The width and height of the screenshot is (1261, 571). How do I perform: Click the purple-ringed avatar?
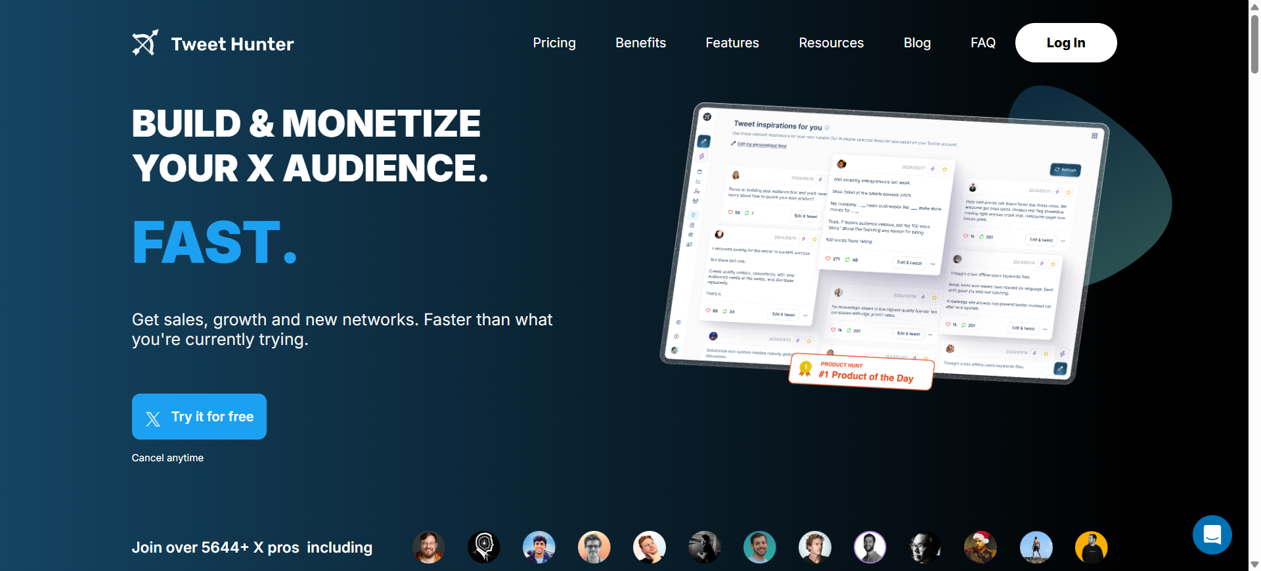(870, 547)
